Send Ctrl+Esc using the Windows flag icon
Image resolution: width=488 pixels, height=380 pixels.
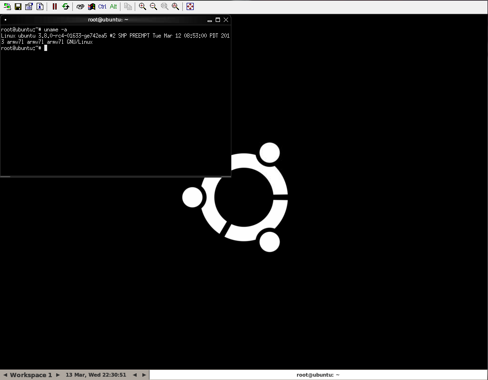point(91,7)
